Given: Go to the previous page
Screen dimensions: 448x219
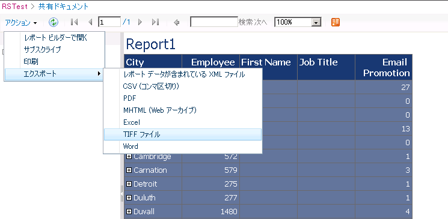Looking at the screenshot, I should point(90,22).
